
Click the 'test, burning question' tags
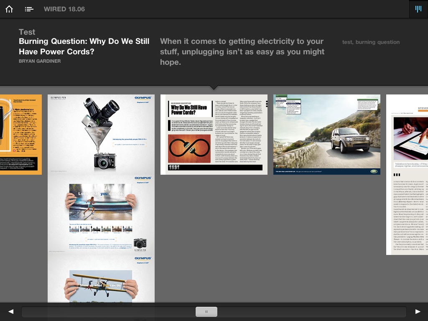point(371,42)
